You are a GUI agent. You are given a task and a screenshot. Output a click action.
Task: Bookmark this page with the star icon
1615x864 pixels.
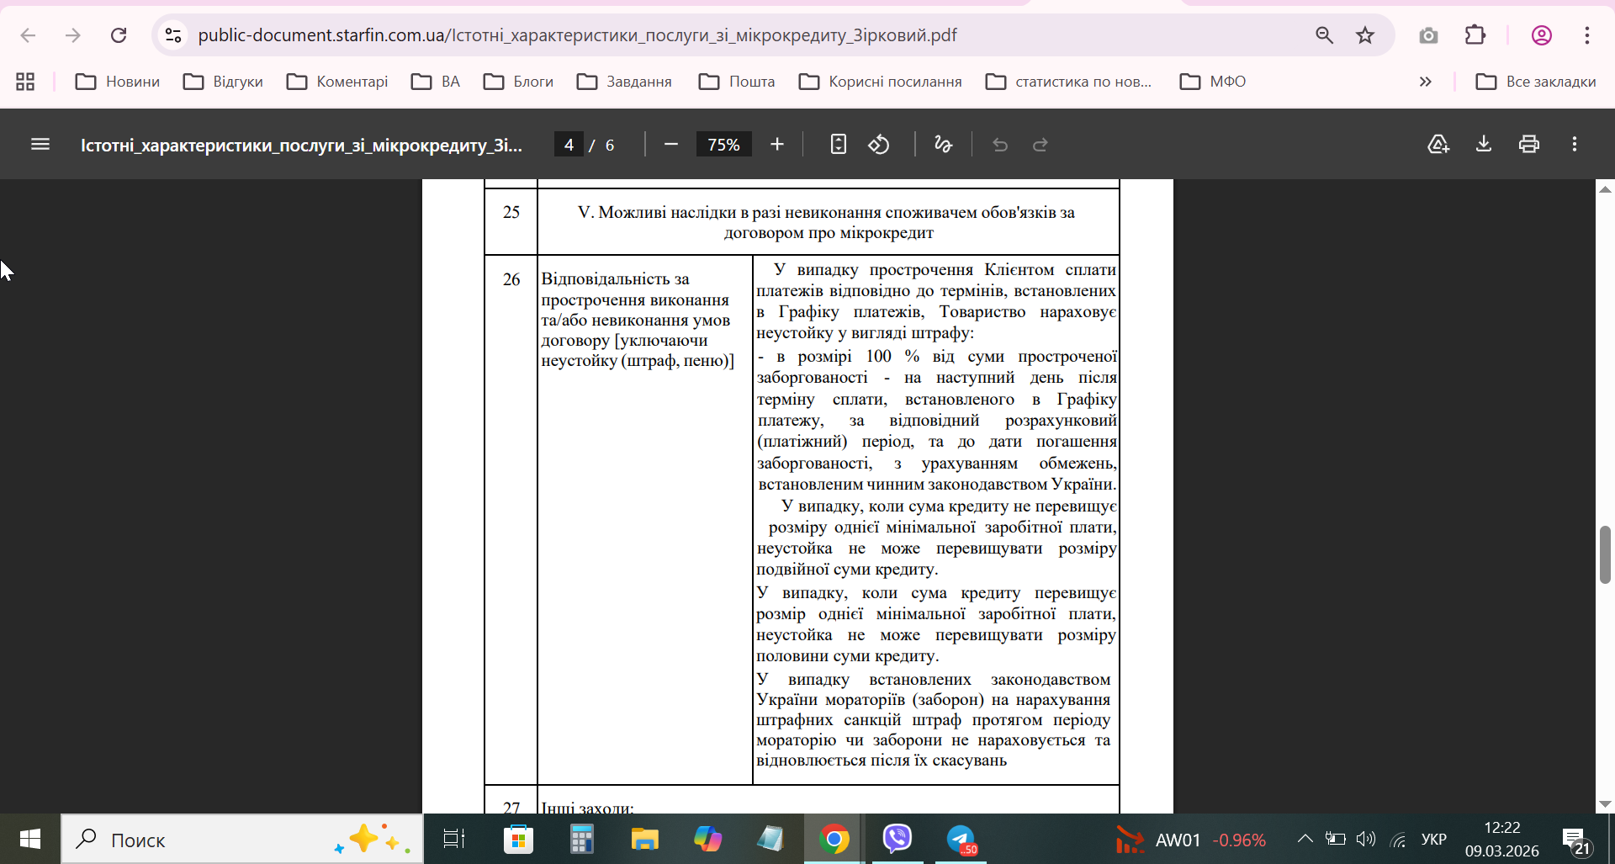point(1364,35)
